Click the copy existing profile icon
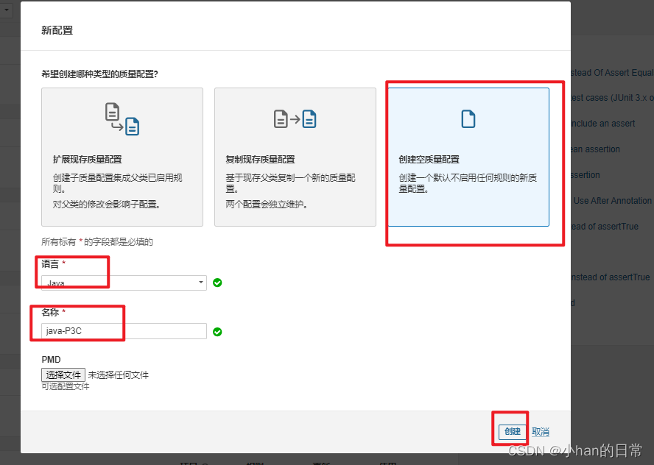The image size is (654, 465). point(295,118)
